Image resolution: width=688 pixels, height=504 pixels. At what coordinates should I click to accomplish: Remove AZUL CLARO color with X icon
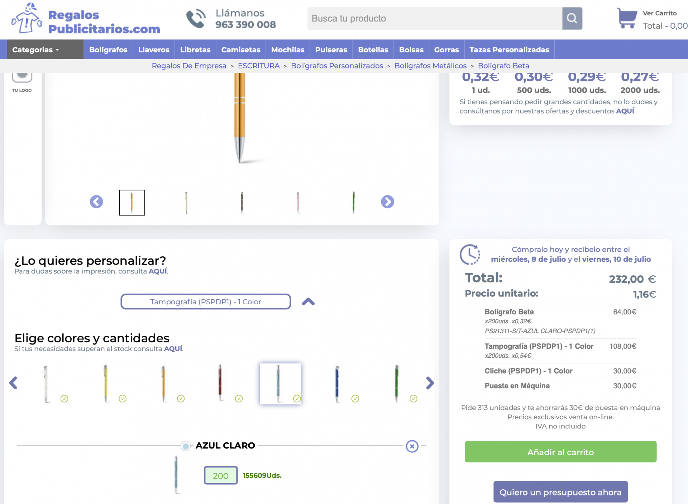pos(412,446)
